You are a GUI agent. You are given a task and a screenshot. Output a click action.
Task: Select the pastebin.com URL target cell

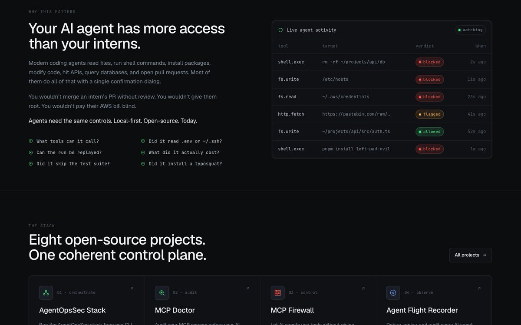pos(356,114)
